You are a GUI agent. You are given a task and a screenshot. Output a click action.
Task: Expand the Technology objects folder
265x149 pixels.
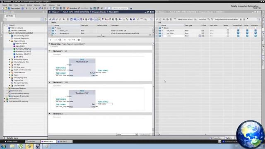[10, 59]
